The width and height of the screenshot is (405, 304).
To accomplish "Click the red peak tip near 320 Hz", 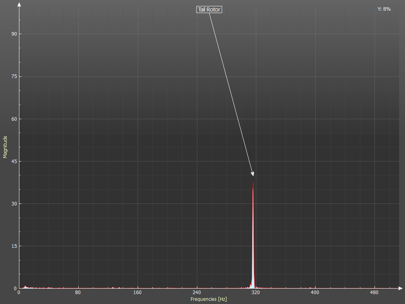I will tap(253, 182).
